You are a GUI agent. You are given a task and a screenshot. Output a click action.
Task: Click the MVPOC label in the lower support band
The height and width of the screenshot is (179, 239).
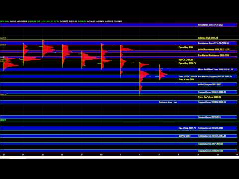[184, 136]
